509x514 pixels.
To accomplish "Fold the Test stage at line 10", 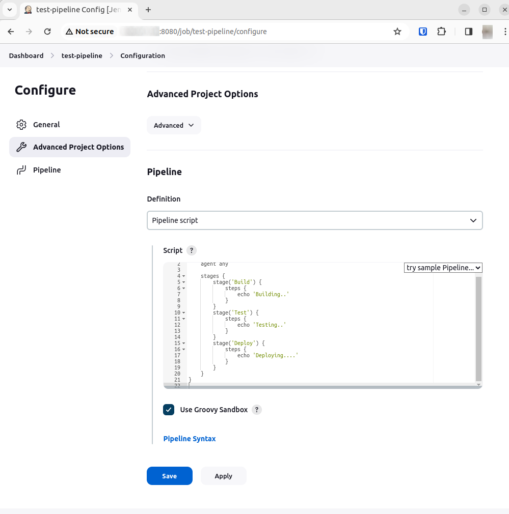I will coord(183,313).
